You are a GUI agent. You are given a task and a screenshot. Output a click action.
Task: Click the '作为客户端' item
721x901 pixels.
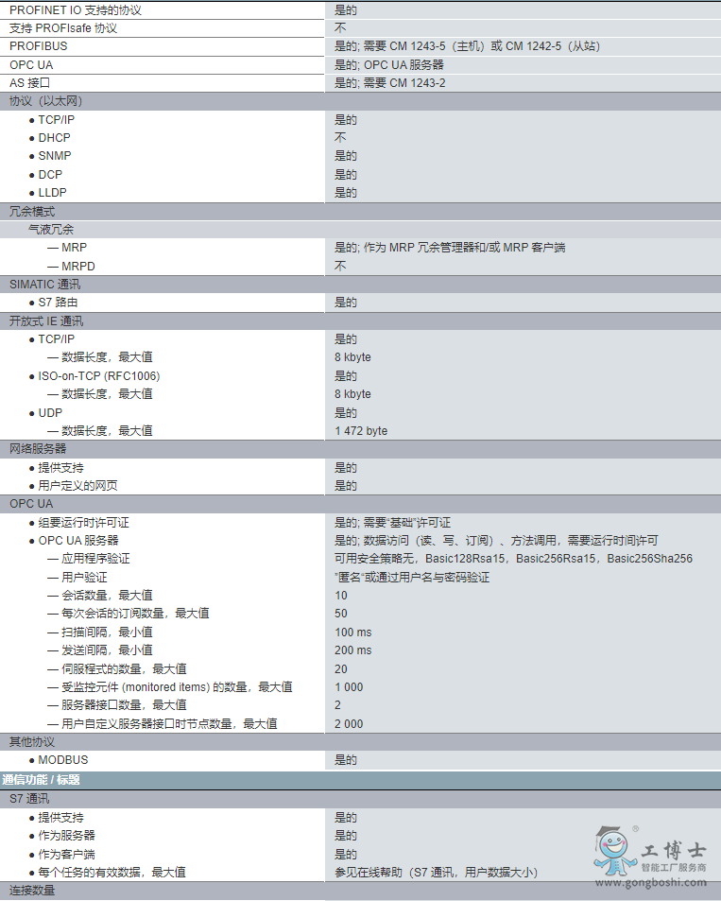[x=61, y=855]
